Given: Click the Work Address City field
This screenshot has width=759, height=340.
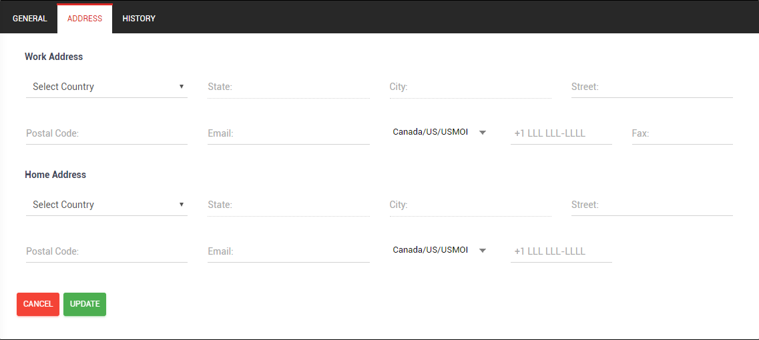Looking at the screenshot, I should (470, 87).
